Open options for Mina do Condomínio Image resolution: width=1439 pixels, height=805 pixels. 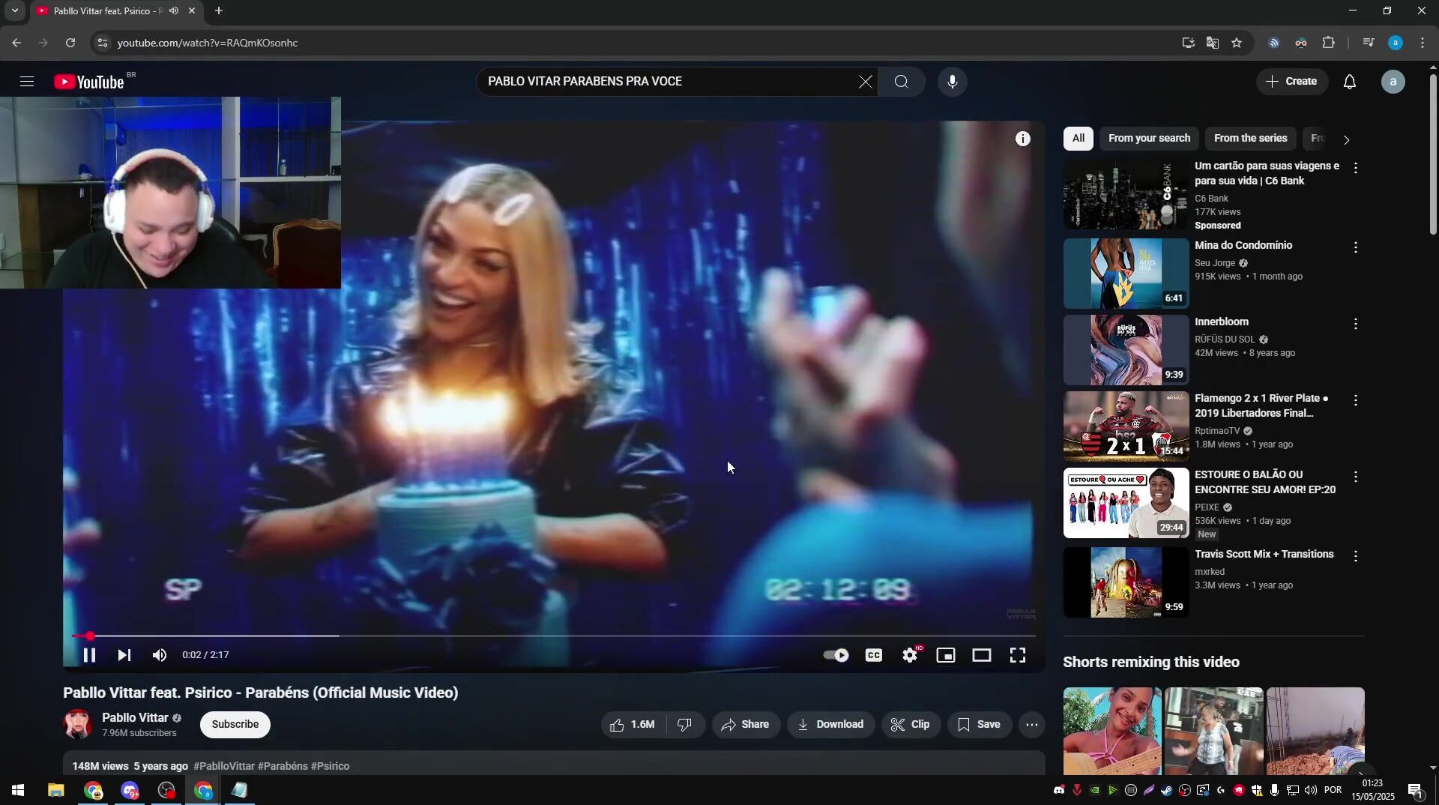pos(1356,247)
